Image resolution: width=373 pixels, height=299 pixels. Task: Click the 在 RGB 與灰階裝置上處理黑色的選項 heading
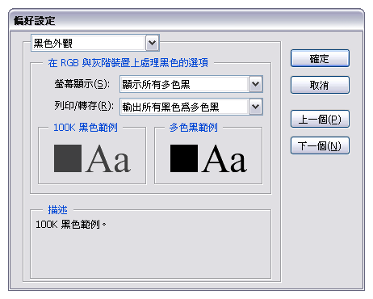coord(128,63)
